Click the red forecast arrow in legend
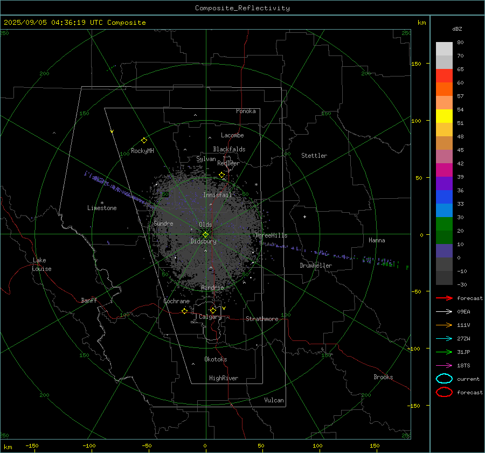Image resolution: width=485 pixels, height=453 pixels. 444,298
